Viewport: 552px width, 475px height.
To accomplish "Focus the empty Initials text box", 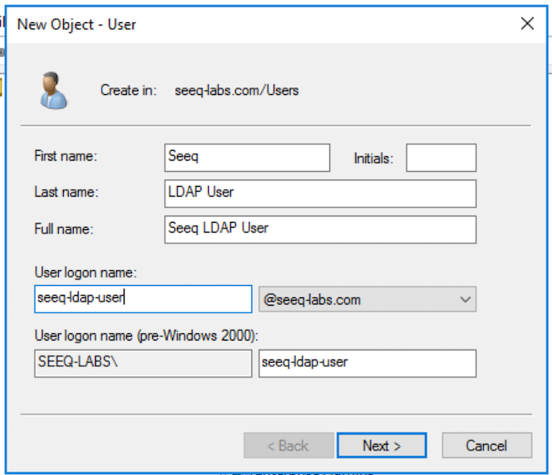I will [441, 158].
